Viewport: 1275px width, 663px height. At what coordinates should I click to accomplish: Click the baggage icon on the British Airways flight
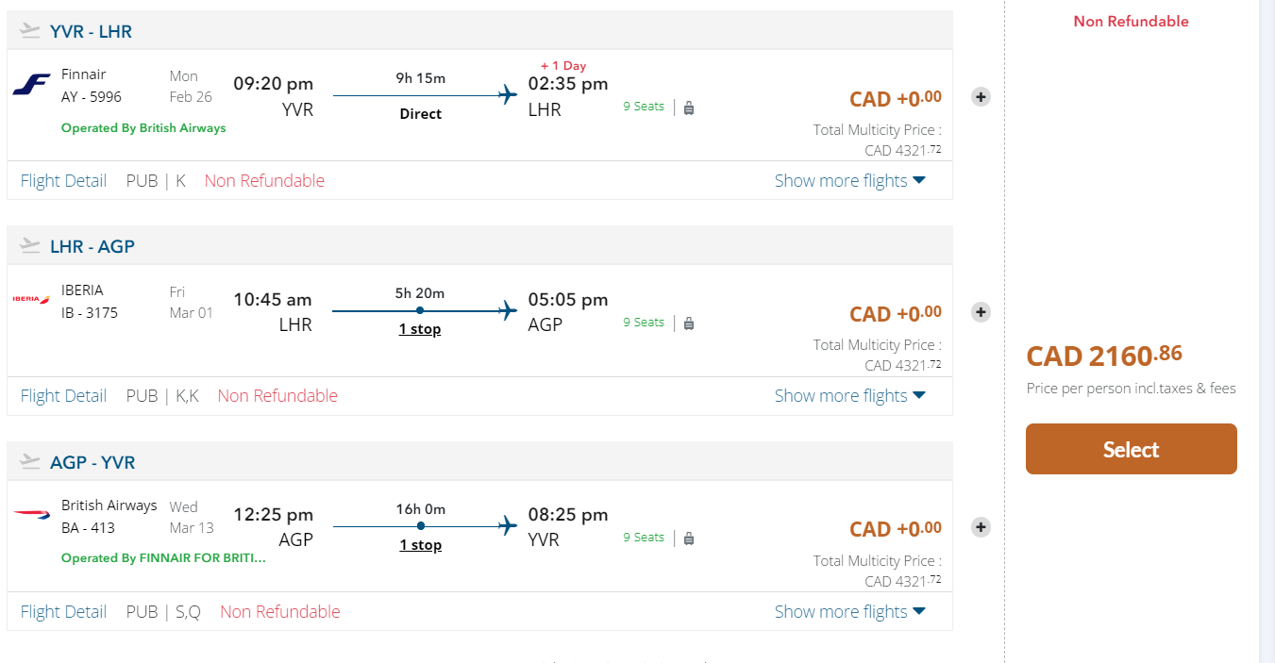click(689, 539)
